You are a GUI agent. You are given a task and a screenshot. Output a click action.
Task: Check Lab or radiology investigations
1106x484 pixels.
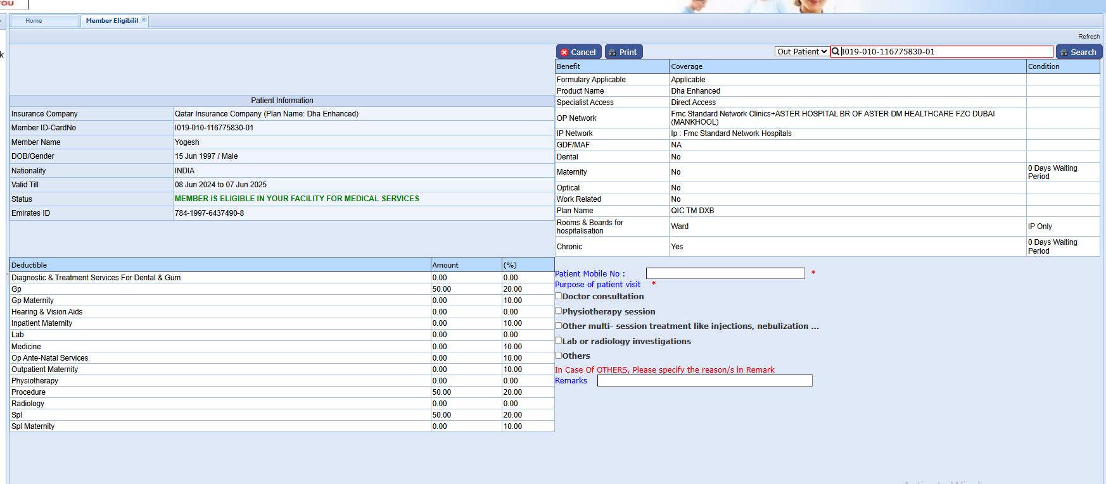[x=559, y=340]
